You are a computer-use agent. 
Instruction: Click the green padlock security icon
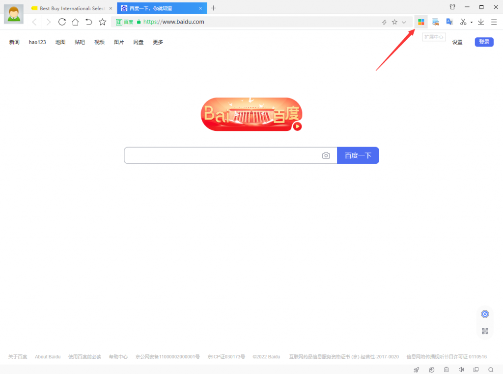click(139, 22)
